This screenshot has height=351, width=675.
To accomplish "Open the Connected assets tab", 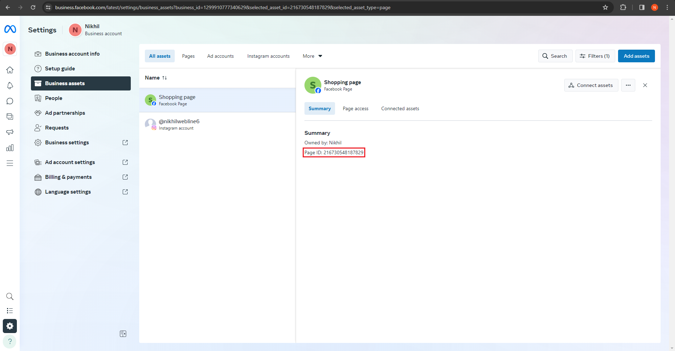I will pyautogui.click(x=400, y=108).
